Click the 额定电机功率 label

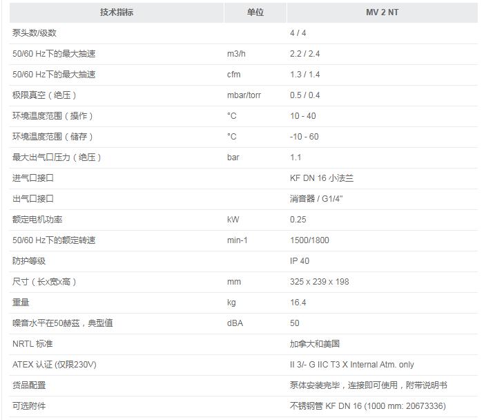point(37,219)
